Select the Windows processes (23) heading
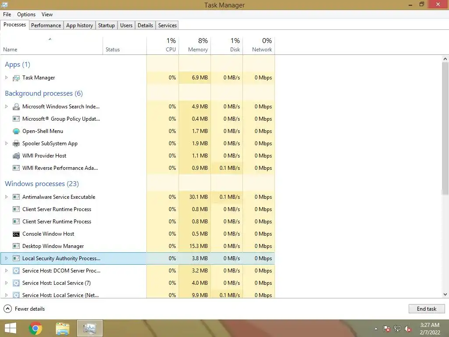 (42, 184)
